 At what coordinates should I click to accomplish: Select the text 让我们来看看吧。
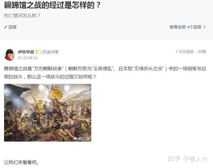[21, 162]
